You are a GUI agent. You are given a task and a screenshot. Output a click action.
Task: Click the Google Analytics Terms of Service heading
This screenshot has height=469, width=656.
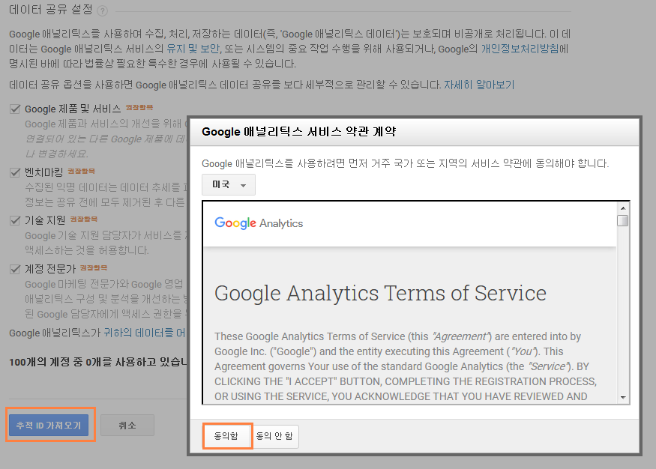[380, 292]
